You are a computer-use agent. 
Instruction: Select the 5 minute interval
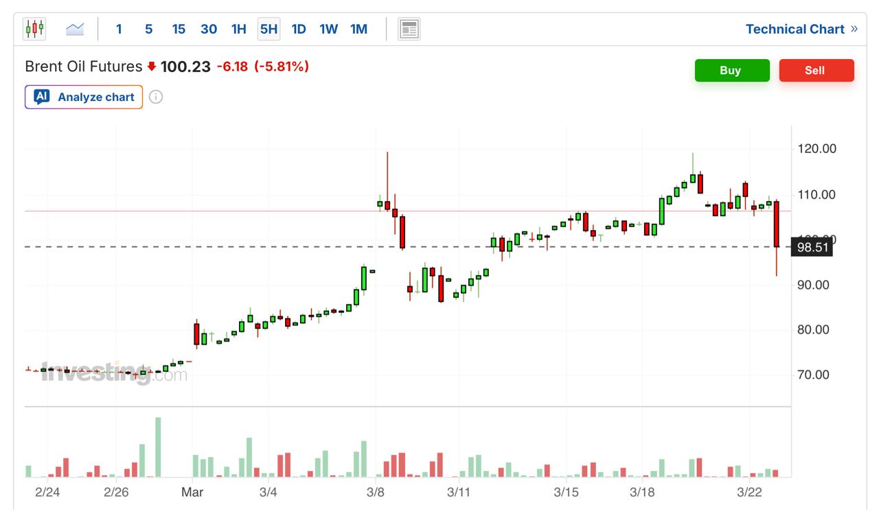[x=148, y=29]
